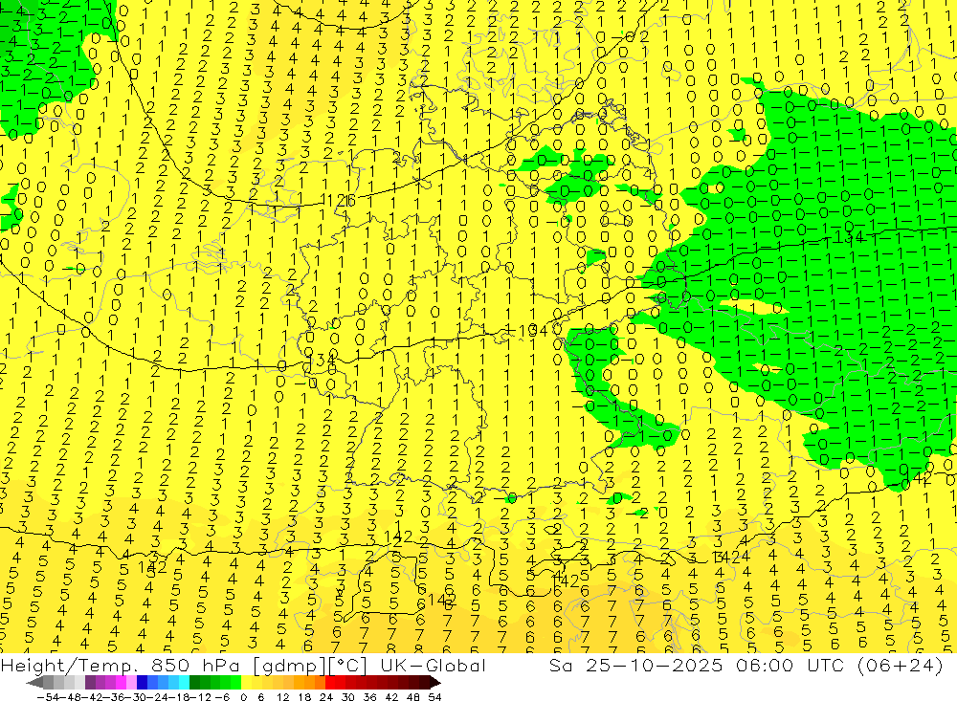The image size is (957, 701).
Task: Click the '0' legend scale label
Action: [243, 697]
